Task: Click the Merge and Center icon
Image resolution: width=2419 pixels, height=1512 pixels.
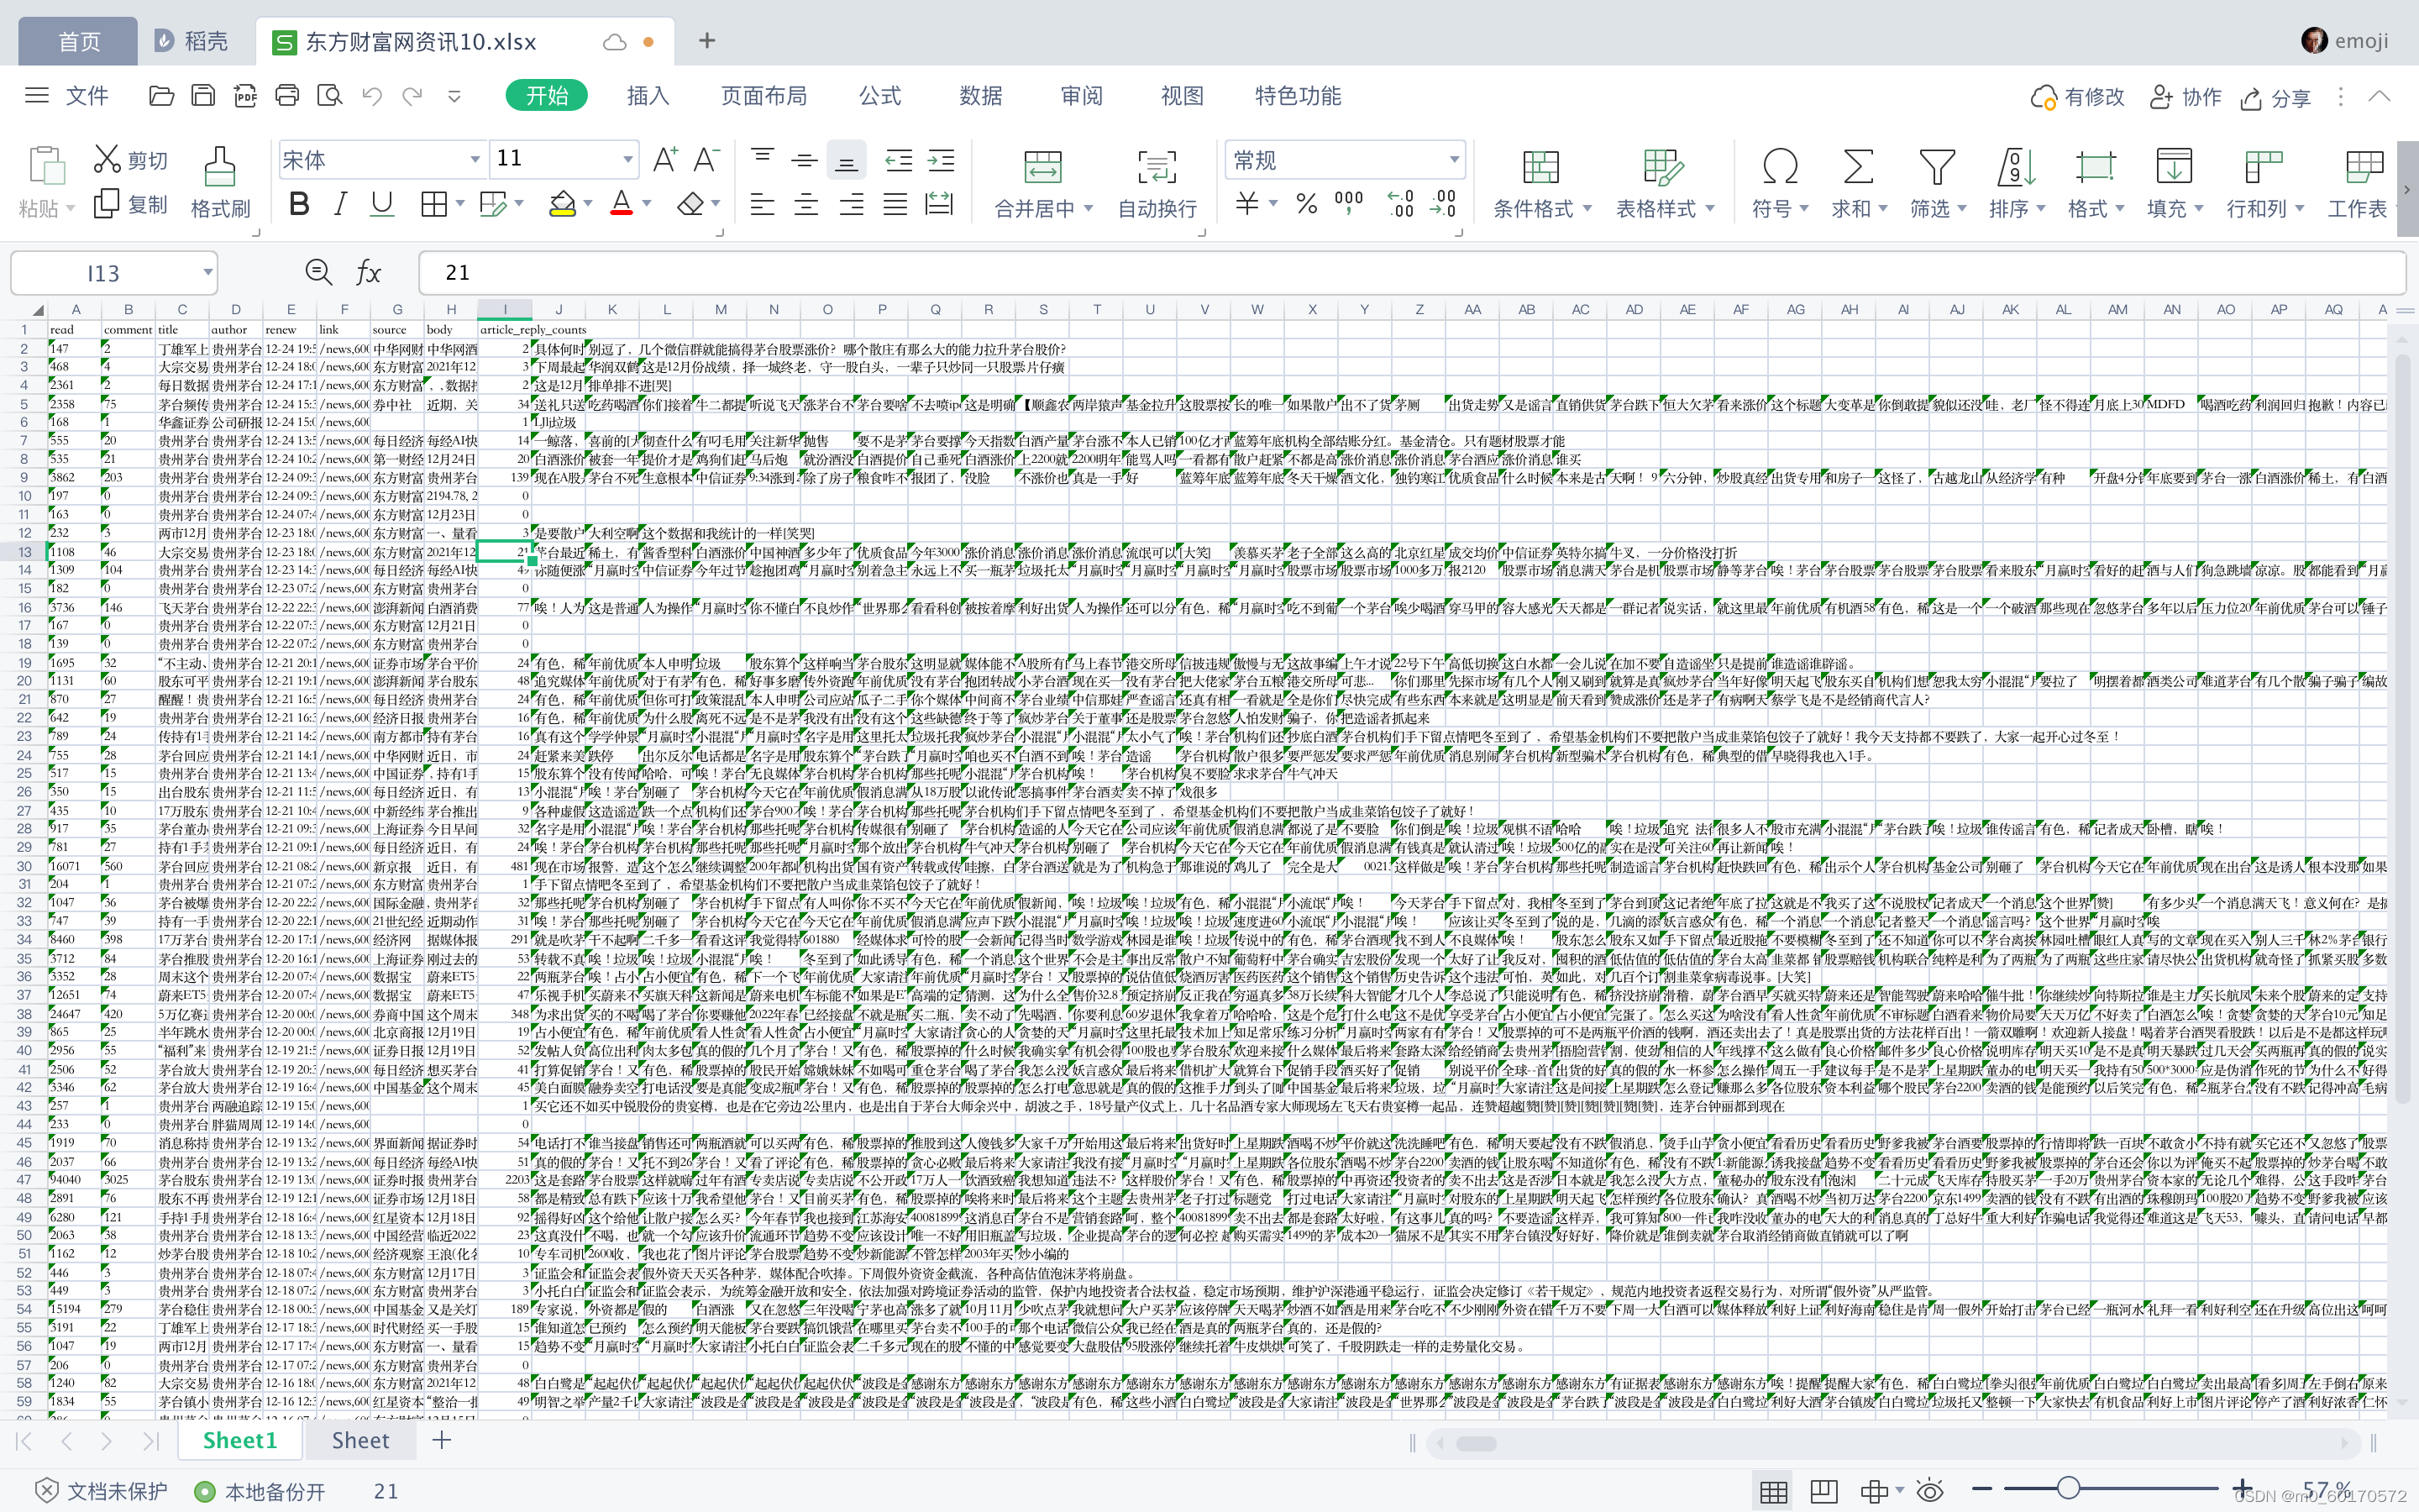Action: [1042, 167]
